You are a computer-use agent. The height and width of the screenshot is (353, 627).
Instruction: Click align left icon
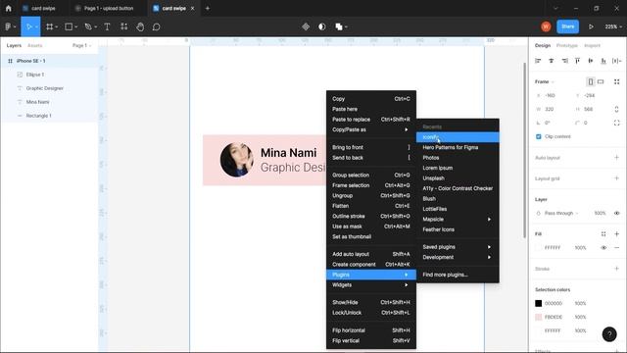(x=538, y=61)
